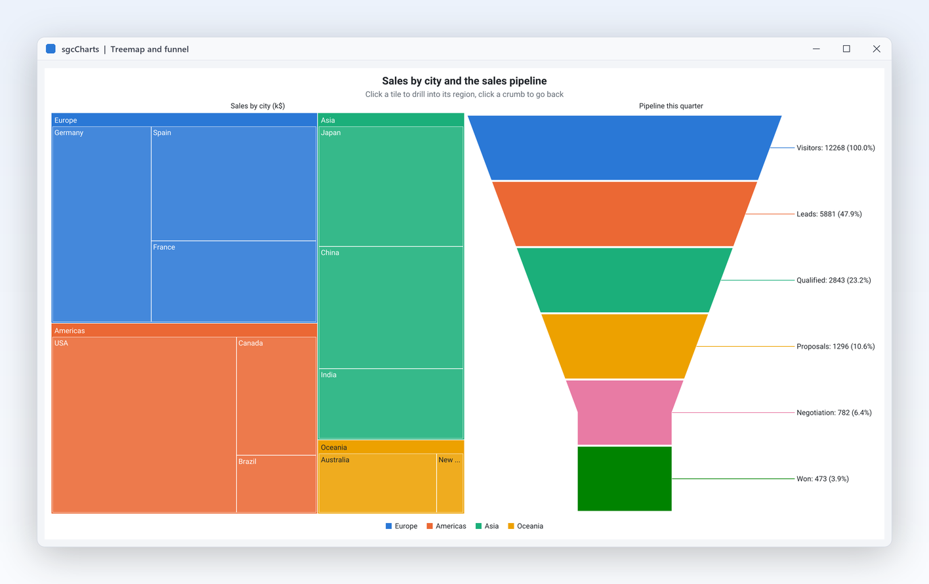Click the sgcCharts app icon in title bar

[x=51, y=49]
